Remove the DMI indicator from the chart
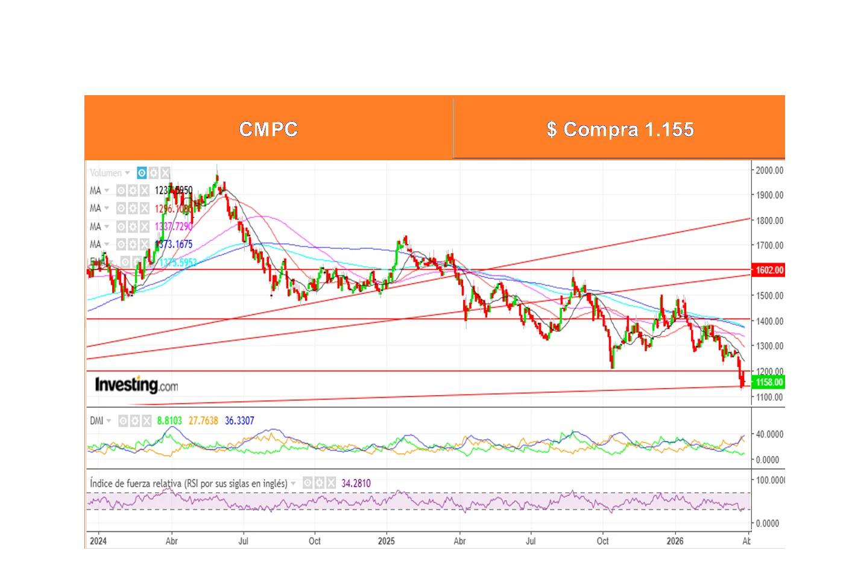The height and width of the screenshot is (588, 849). pyautogui.click(x=146, y=421)
